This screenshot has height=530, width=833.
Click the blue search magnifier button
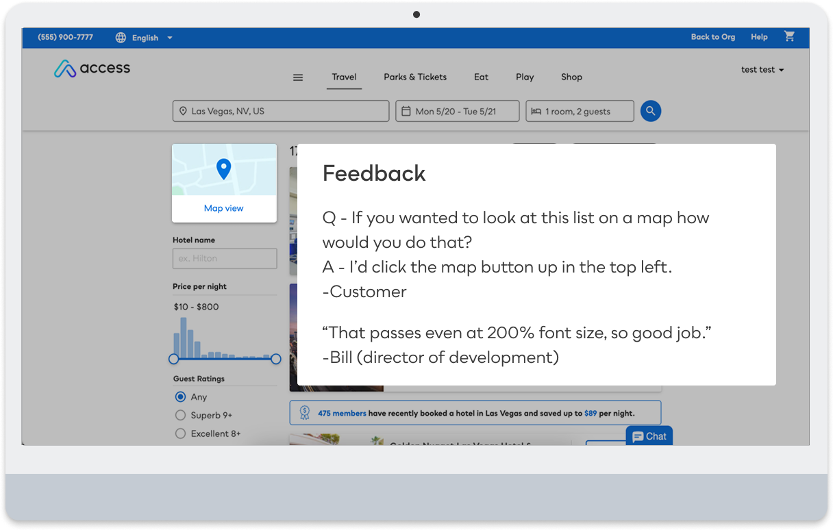651,111
